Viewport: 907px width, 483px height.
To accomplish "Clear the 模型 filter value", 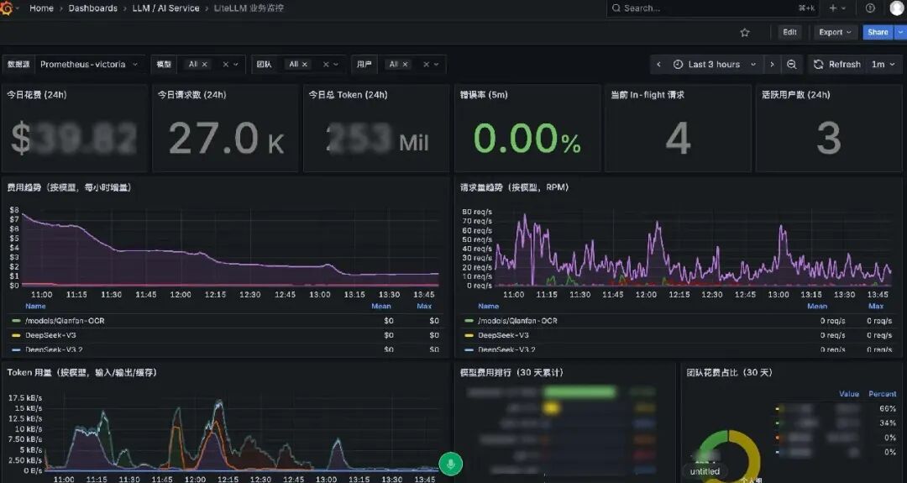I will point(226,64).
